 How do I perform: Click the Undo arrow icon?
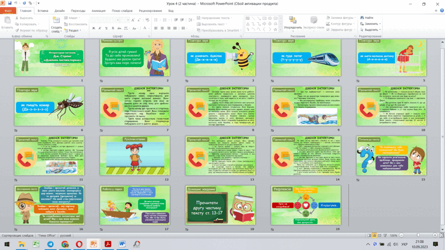(x=16, y=3)
